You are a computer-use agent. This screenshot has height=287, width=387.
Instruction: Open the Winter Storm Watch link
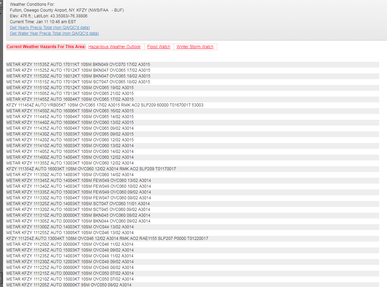coord(195,47)
